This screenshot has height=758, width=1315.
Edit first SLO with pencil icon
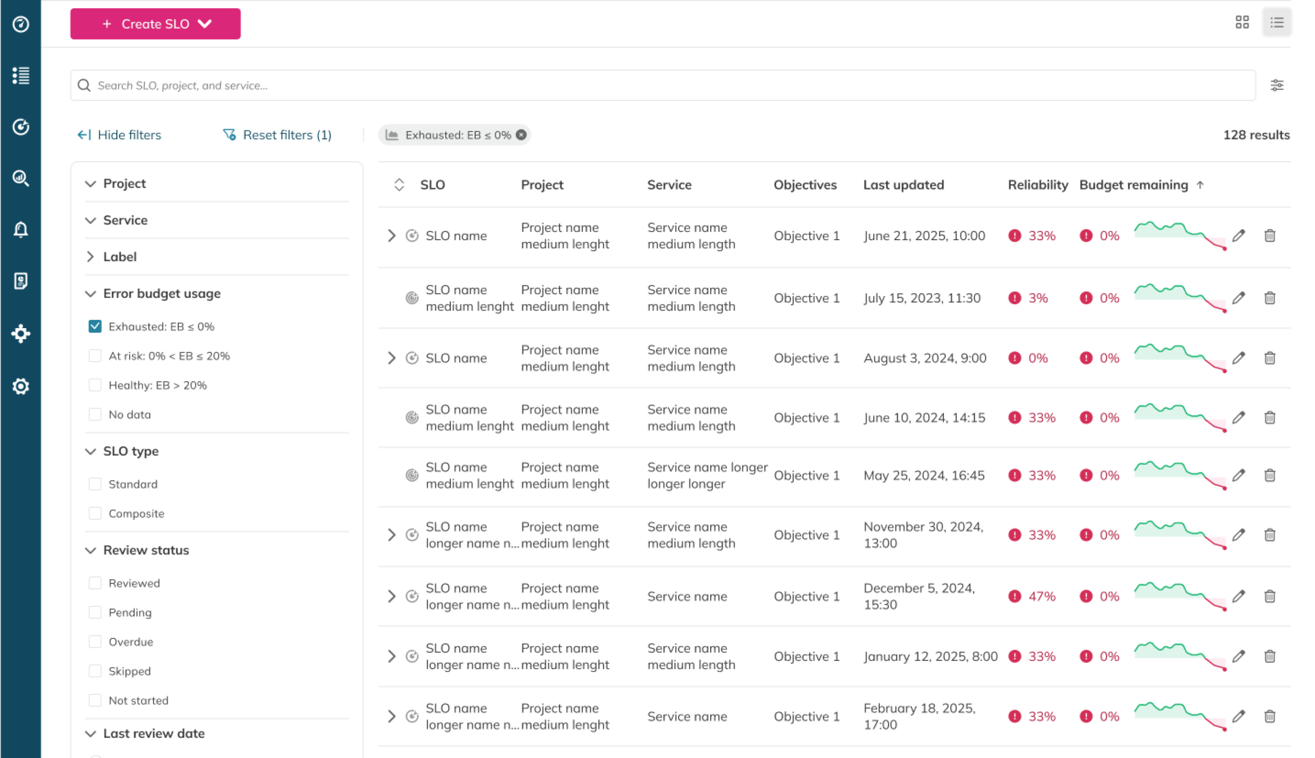click(x=1238, y=236)
